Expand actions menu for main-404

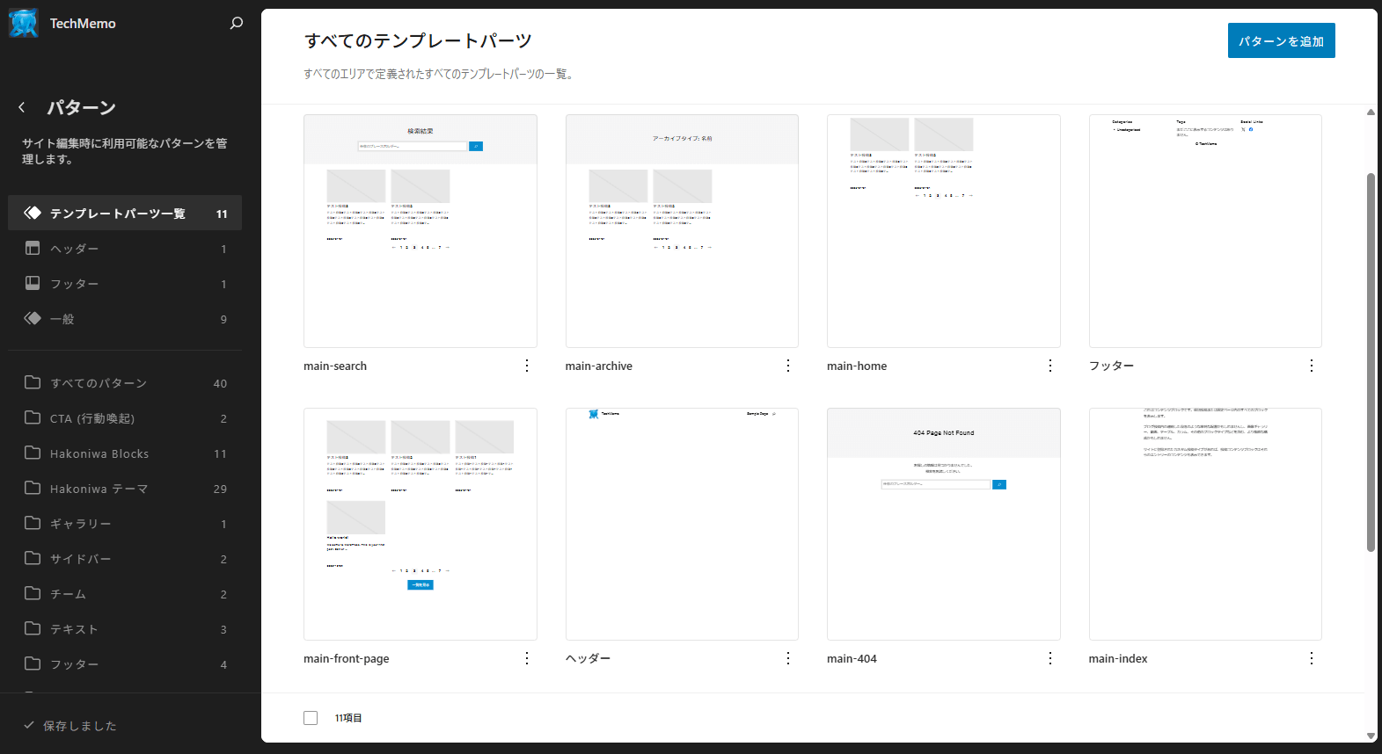tap(1049, 658)
